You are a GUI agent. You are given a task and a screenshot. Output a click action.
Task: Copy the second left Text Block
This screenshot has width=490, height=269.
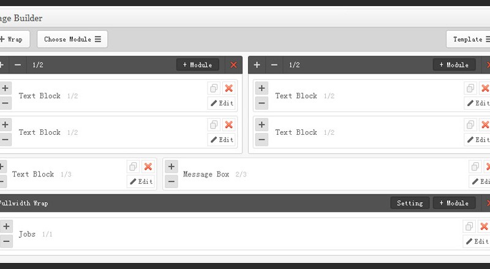(x=214, y=125)
